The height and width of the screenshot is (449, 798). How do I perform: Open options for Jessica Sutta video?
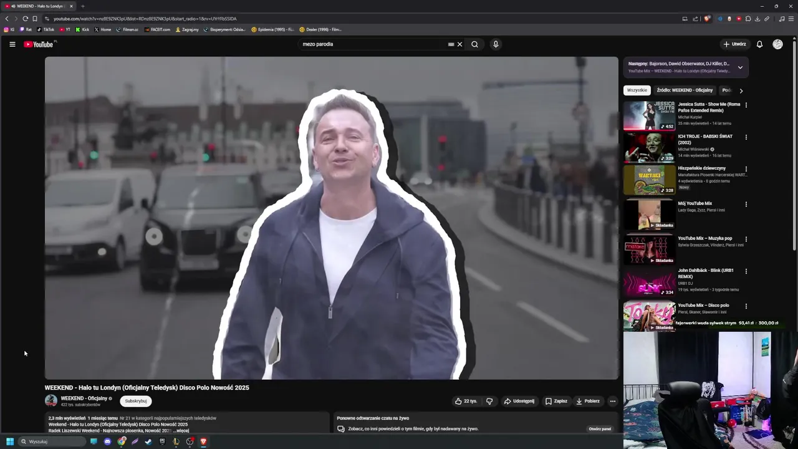[x=746, y=105]
